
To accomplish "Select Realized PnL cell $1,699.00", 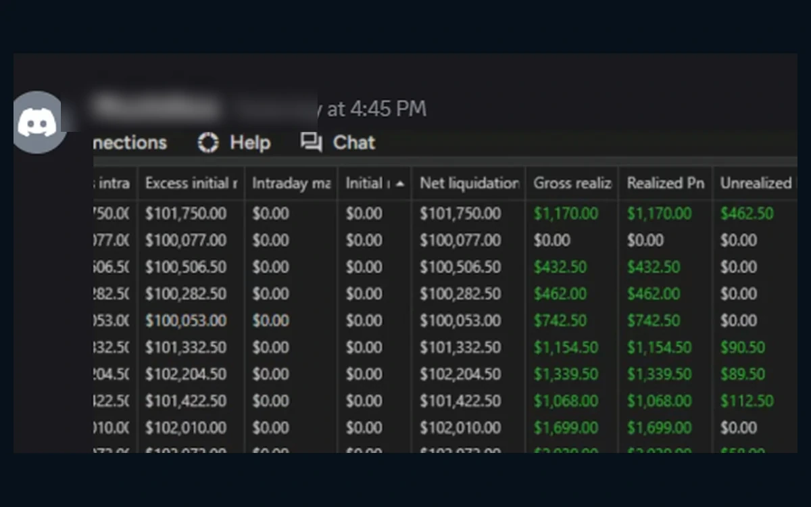I will click(660, 428).
